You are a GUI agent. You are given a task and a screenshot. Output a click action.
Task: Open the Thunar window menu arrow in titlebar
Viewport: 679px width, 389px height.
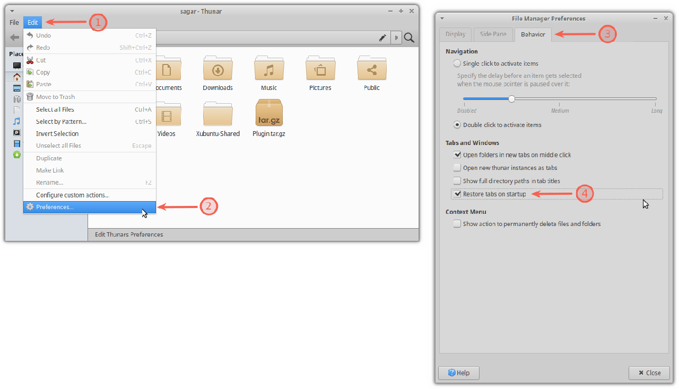coord(12,11)
